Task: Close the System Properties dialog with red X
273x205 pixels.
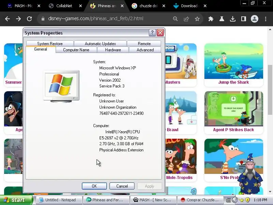Action: 160,32
